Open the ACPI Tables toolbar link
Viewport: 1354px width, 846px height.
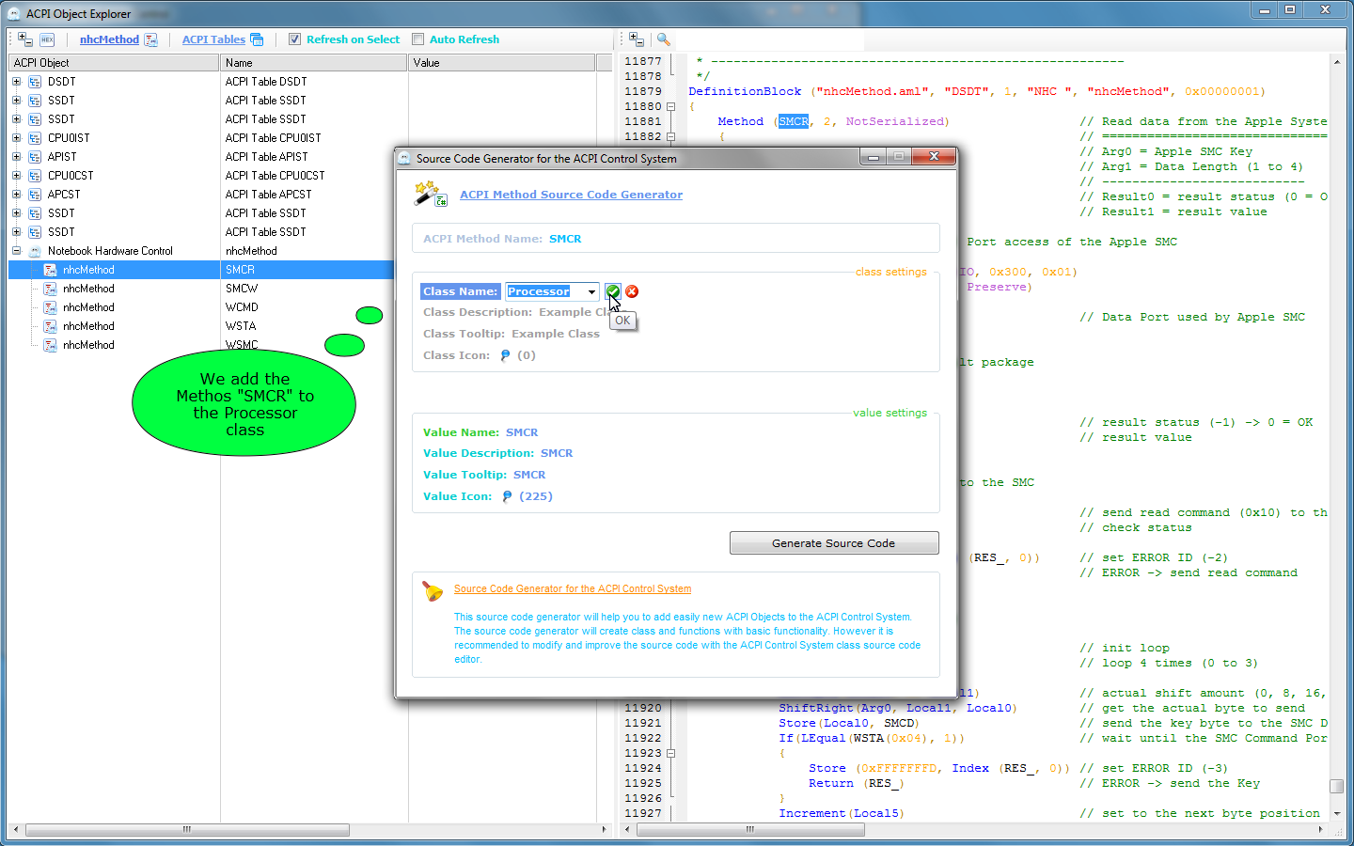point(213,39)
